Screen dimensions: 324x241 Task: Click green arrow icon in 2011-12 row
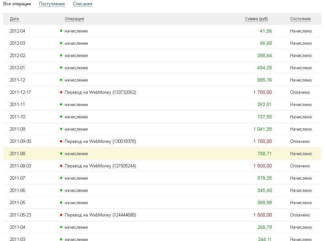(61, 80)
